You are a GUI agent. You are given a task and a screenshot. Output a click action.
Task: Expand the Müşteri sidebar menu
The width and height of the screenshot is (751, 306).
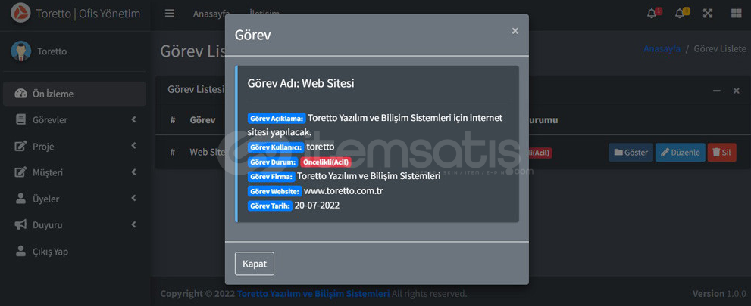74,172
